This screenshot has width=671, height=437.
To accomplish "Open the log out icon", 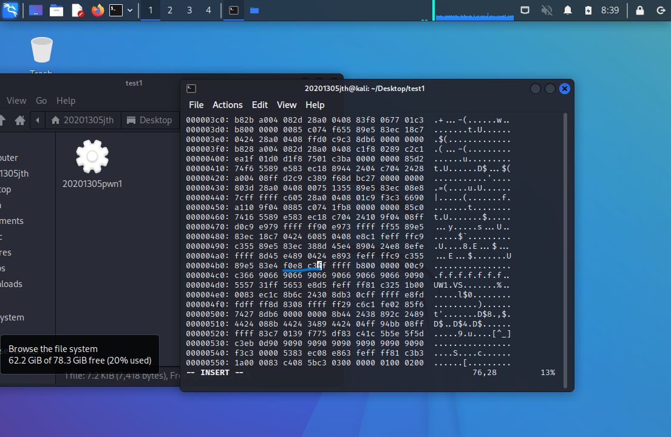I will pos(661,10).
